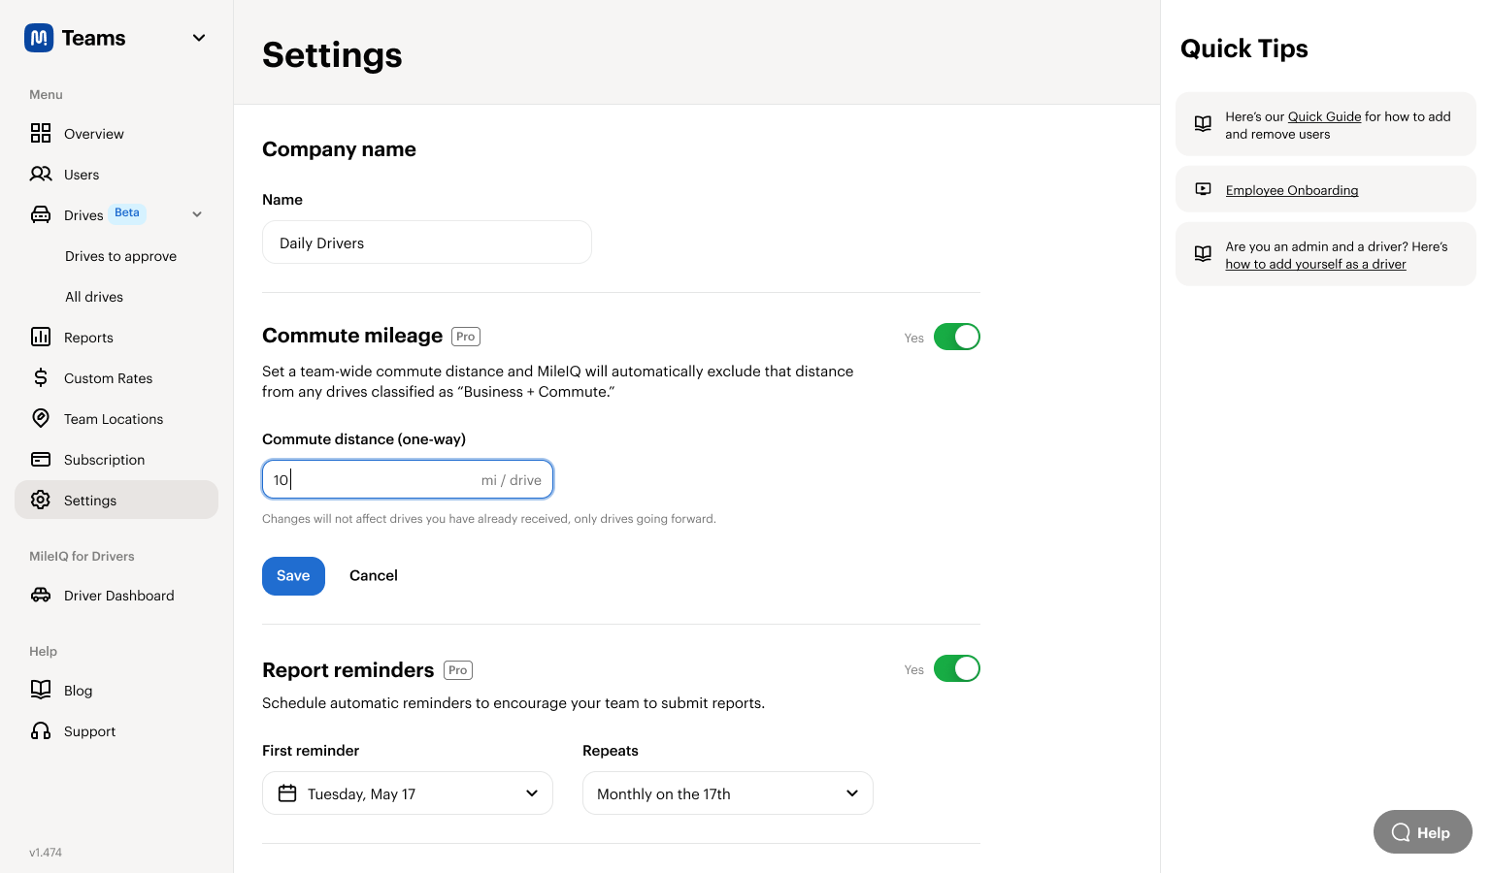Screen dimensions: 1491x873
Task: Click the Settings page heading
Action: [332, 55]
